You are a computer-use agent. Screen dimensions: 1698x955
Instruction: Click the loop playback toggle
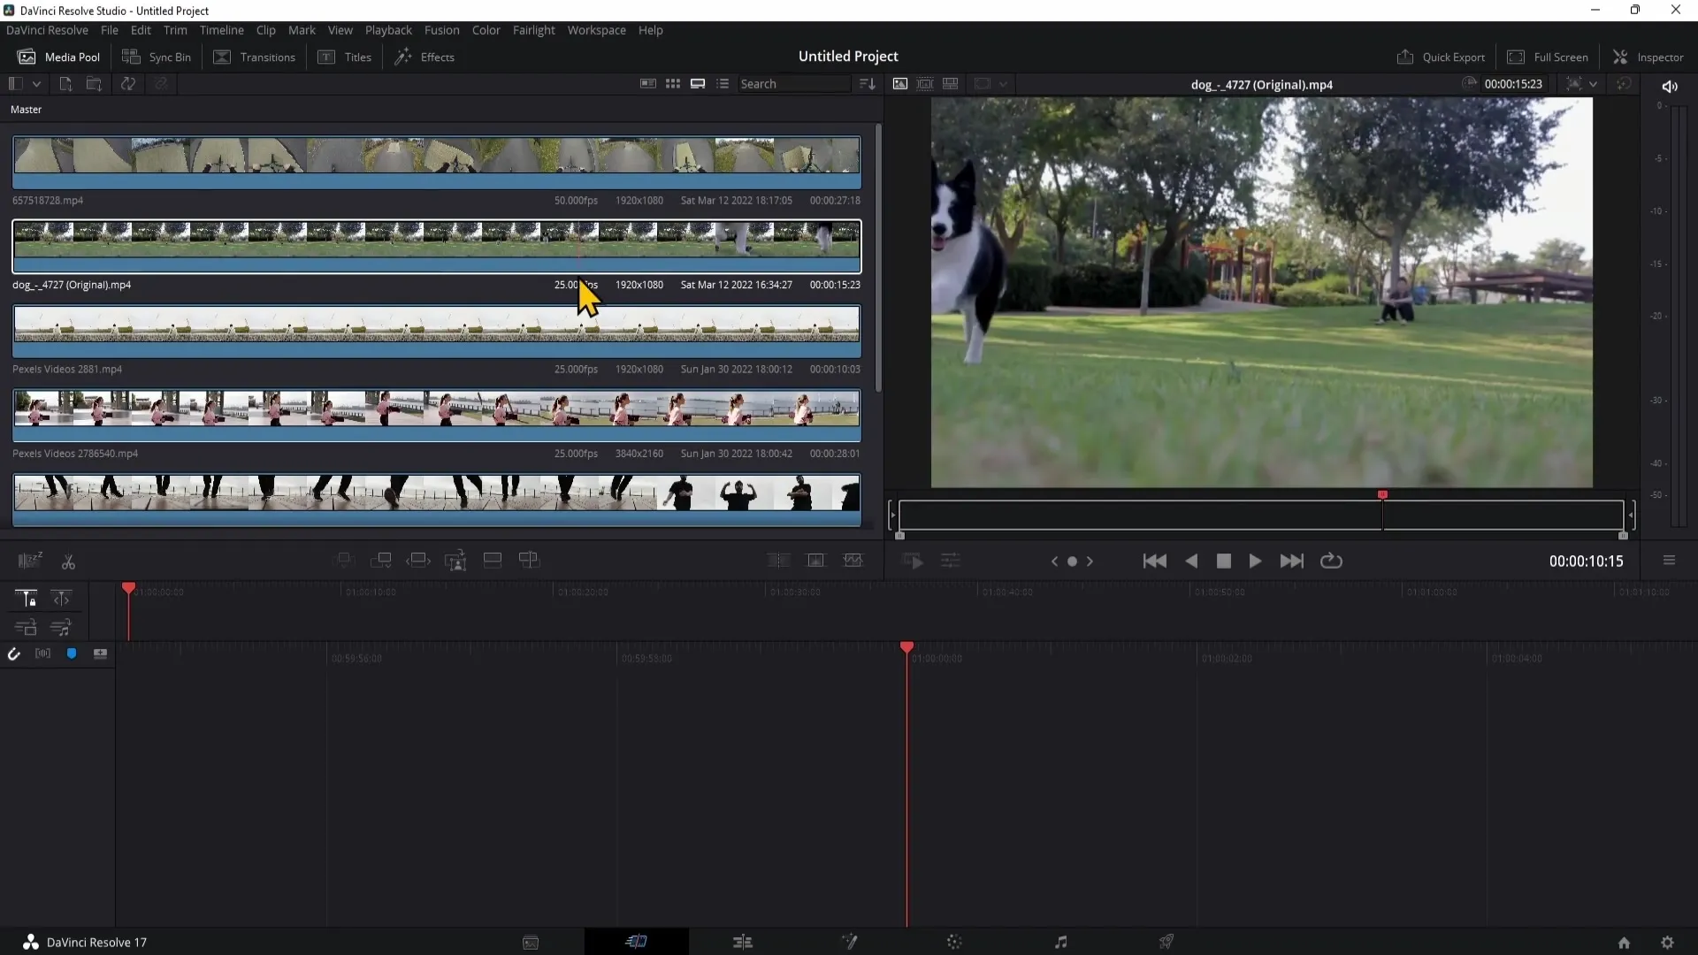pos(1331,560)
